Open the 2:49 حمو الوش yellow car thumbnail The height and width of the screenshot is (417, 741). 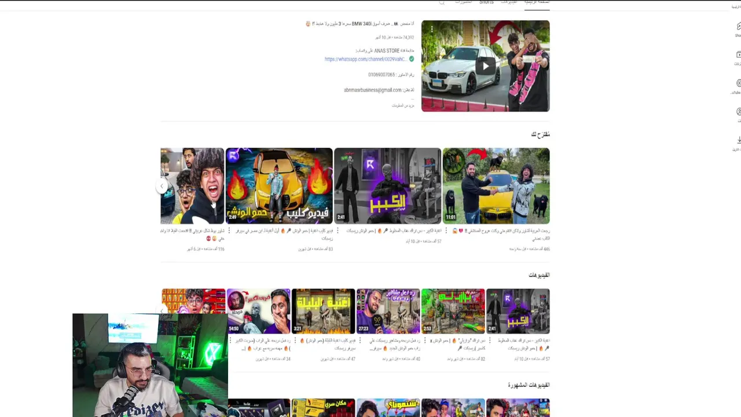point(279,186)
